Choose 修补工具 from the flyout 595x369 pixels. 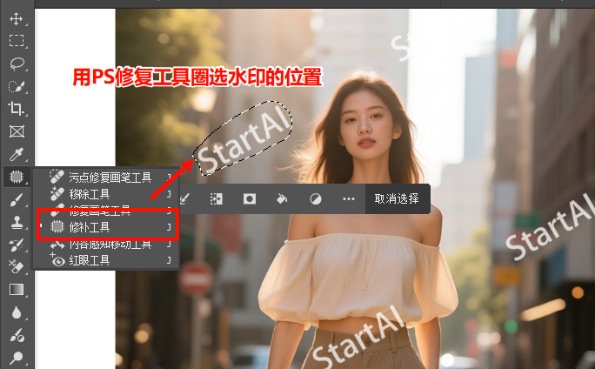[x=106, y=227]
